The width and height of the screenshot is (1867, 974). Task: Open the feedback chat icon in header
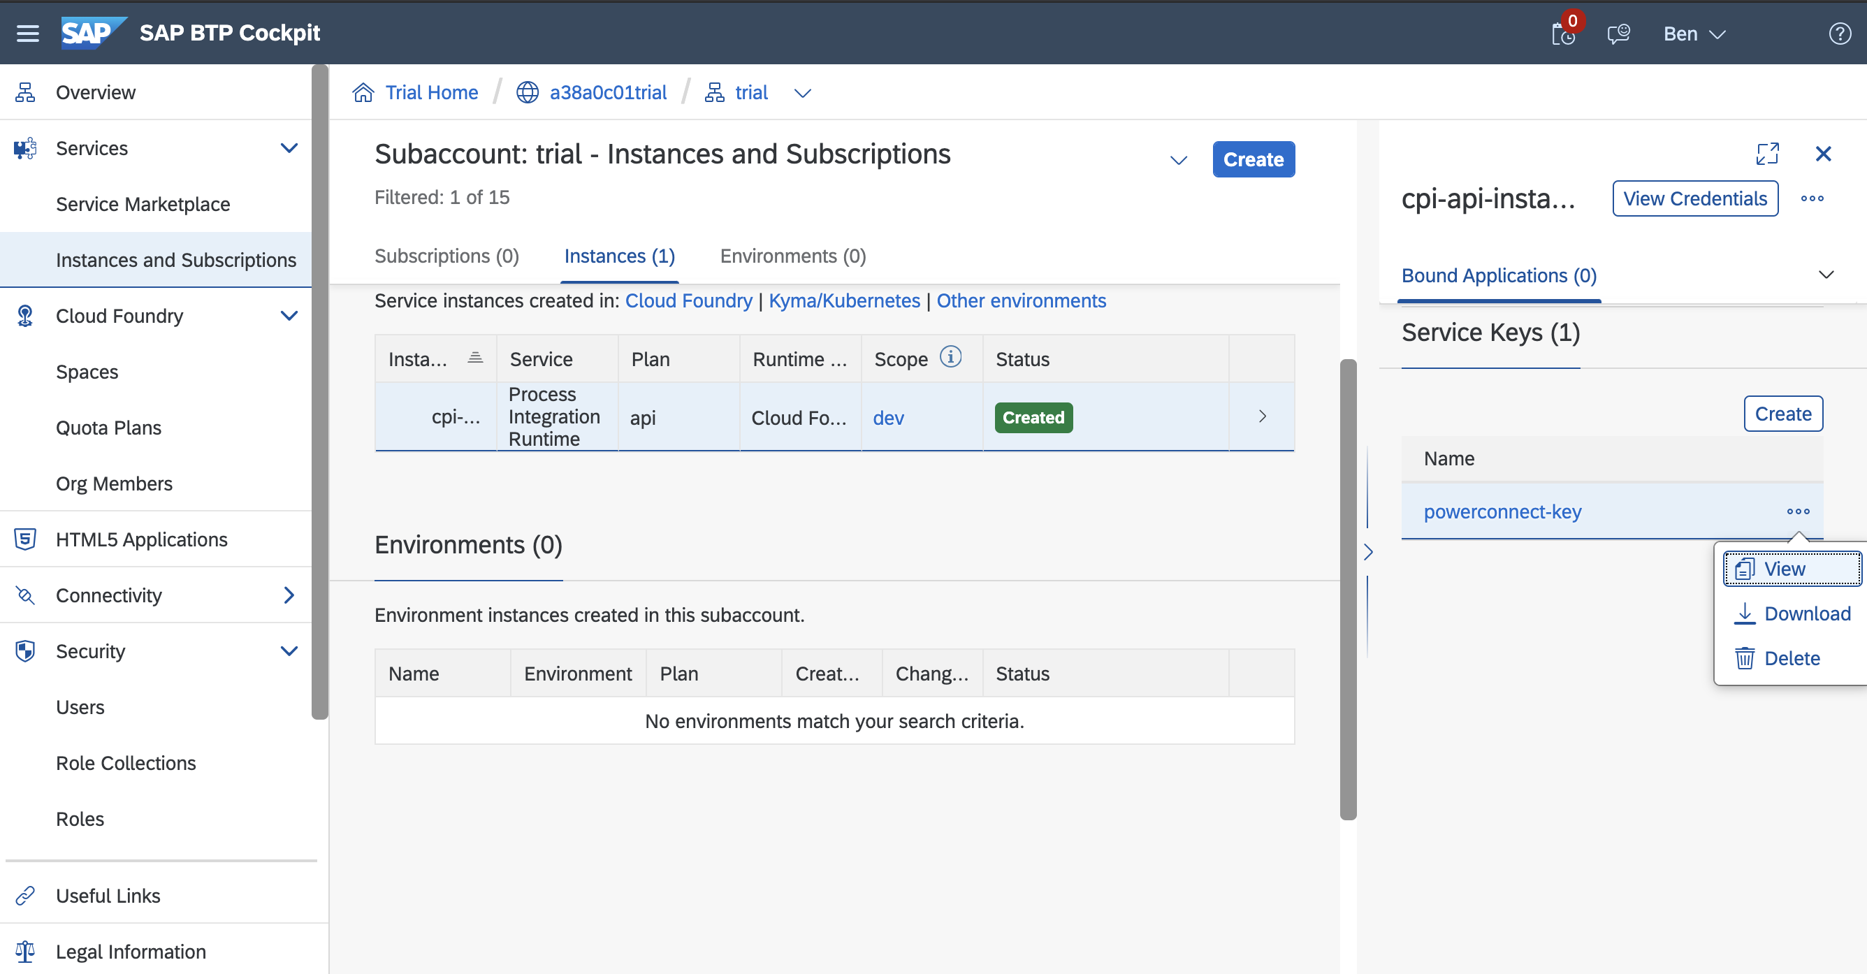tap(1618, 34)
